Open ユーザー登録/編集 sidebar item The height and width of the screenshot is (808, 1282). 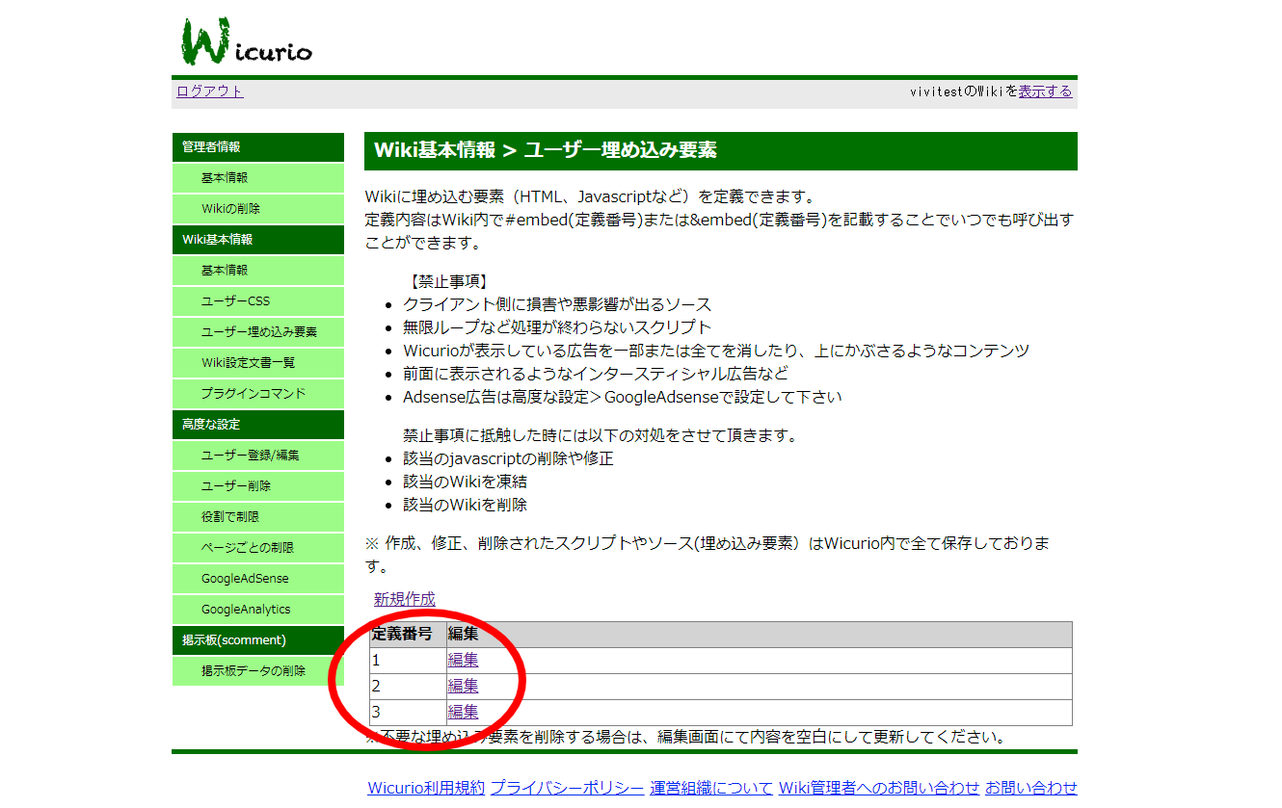[x=250, y=456]
